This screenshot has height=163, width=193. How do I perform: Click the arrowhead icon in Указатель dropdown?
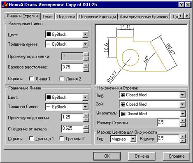[123, 114]
